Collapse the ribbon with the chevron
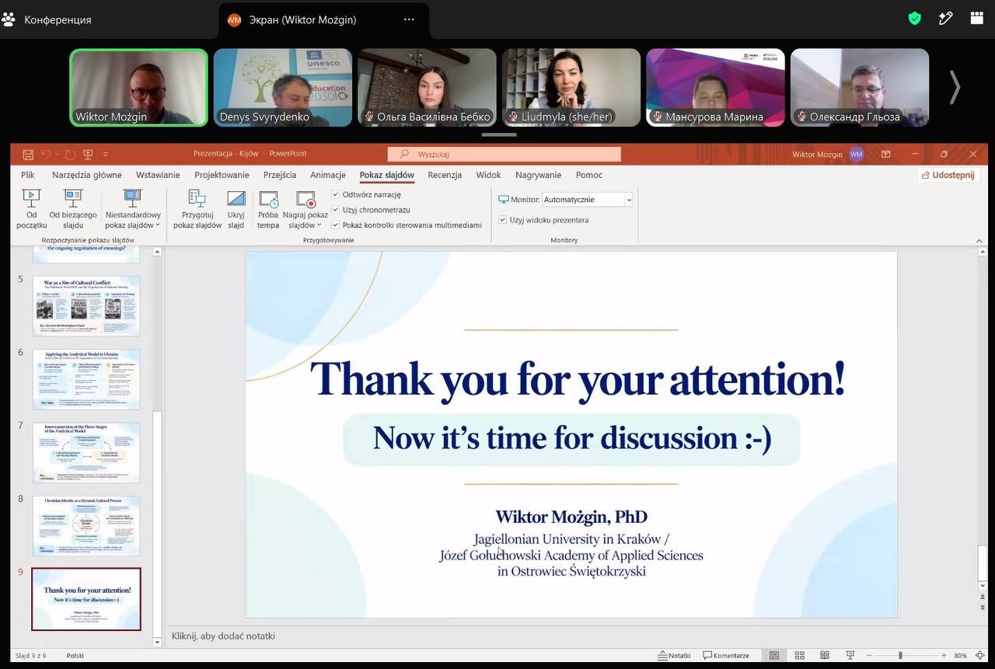Screen dimensions: 995x669 coord(979,241)
